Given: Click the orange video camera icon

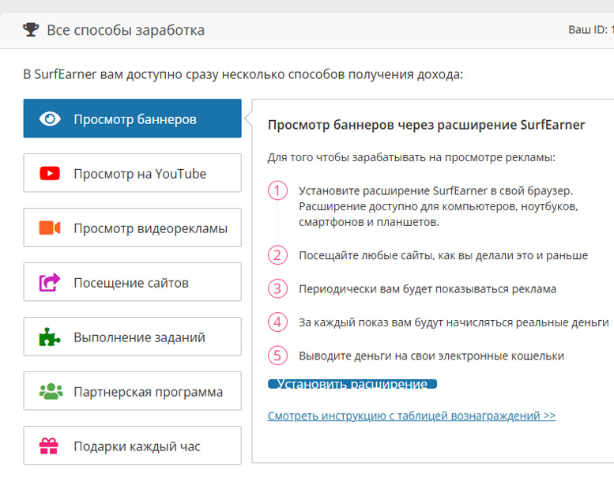Looking at the screenshot, I should click(x=50, y=228).
